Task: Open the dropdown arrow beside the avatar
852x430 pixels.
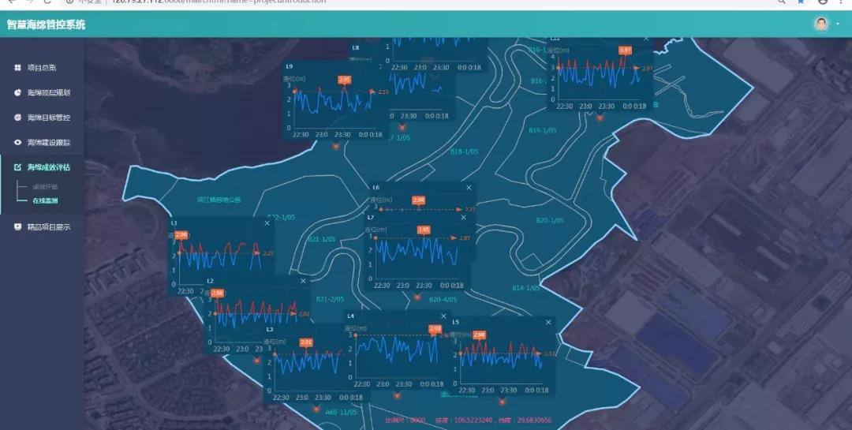Action: [837, 24]
